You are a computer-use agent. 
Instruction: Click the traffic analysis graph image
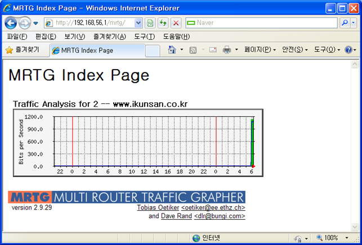[x=138, y=143]
